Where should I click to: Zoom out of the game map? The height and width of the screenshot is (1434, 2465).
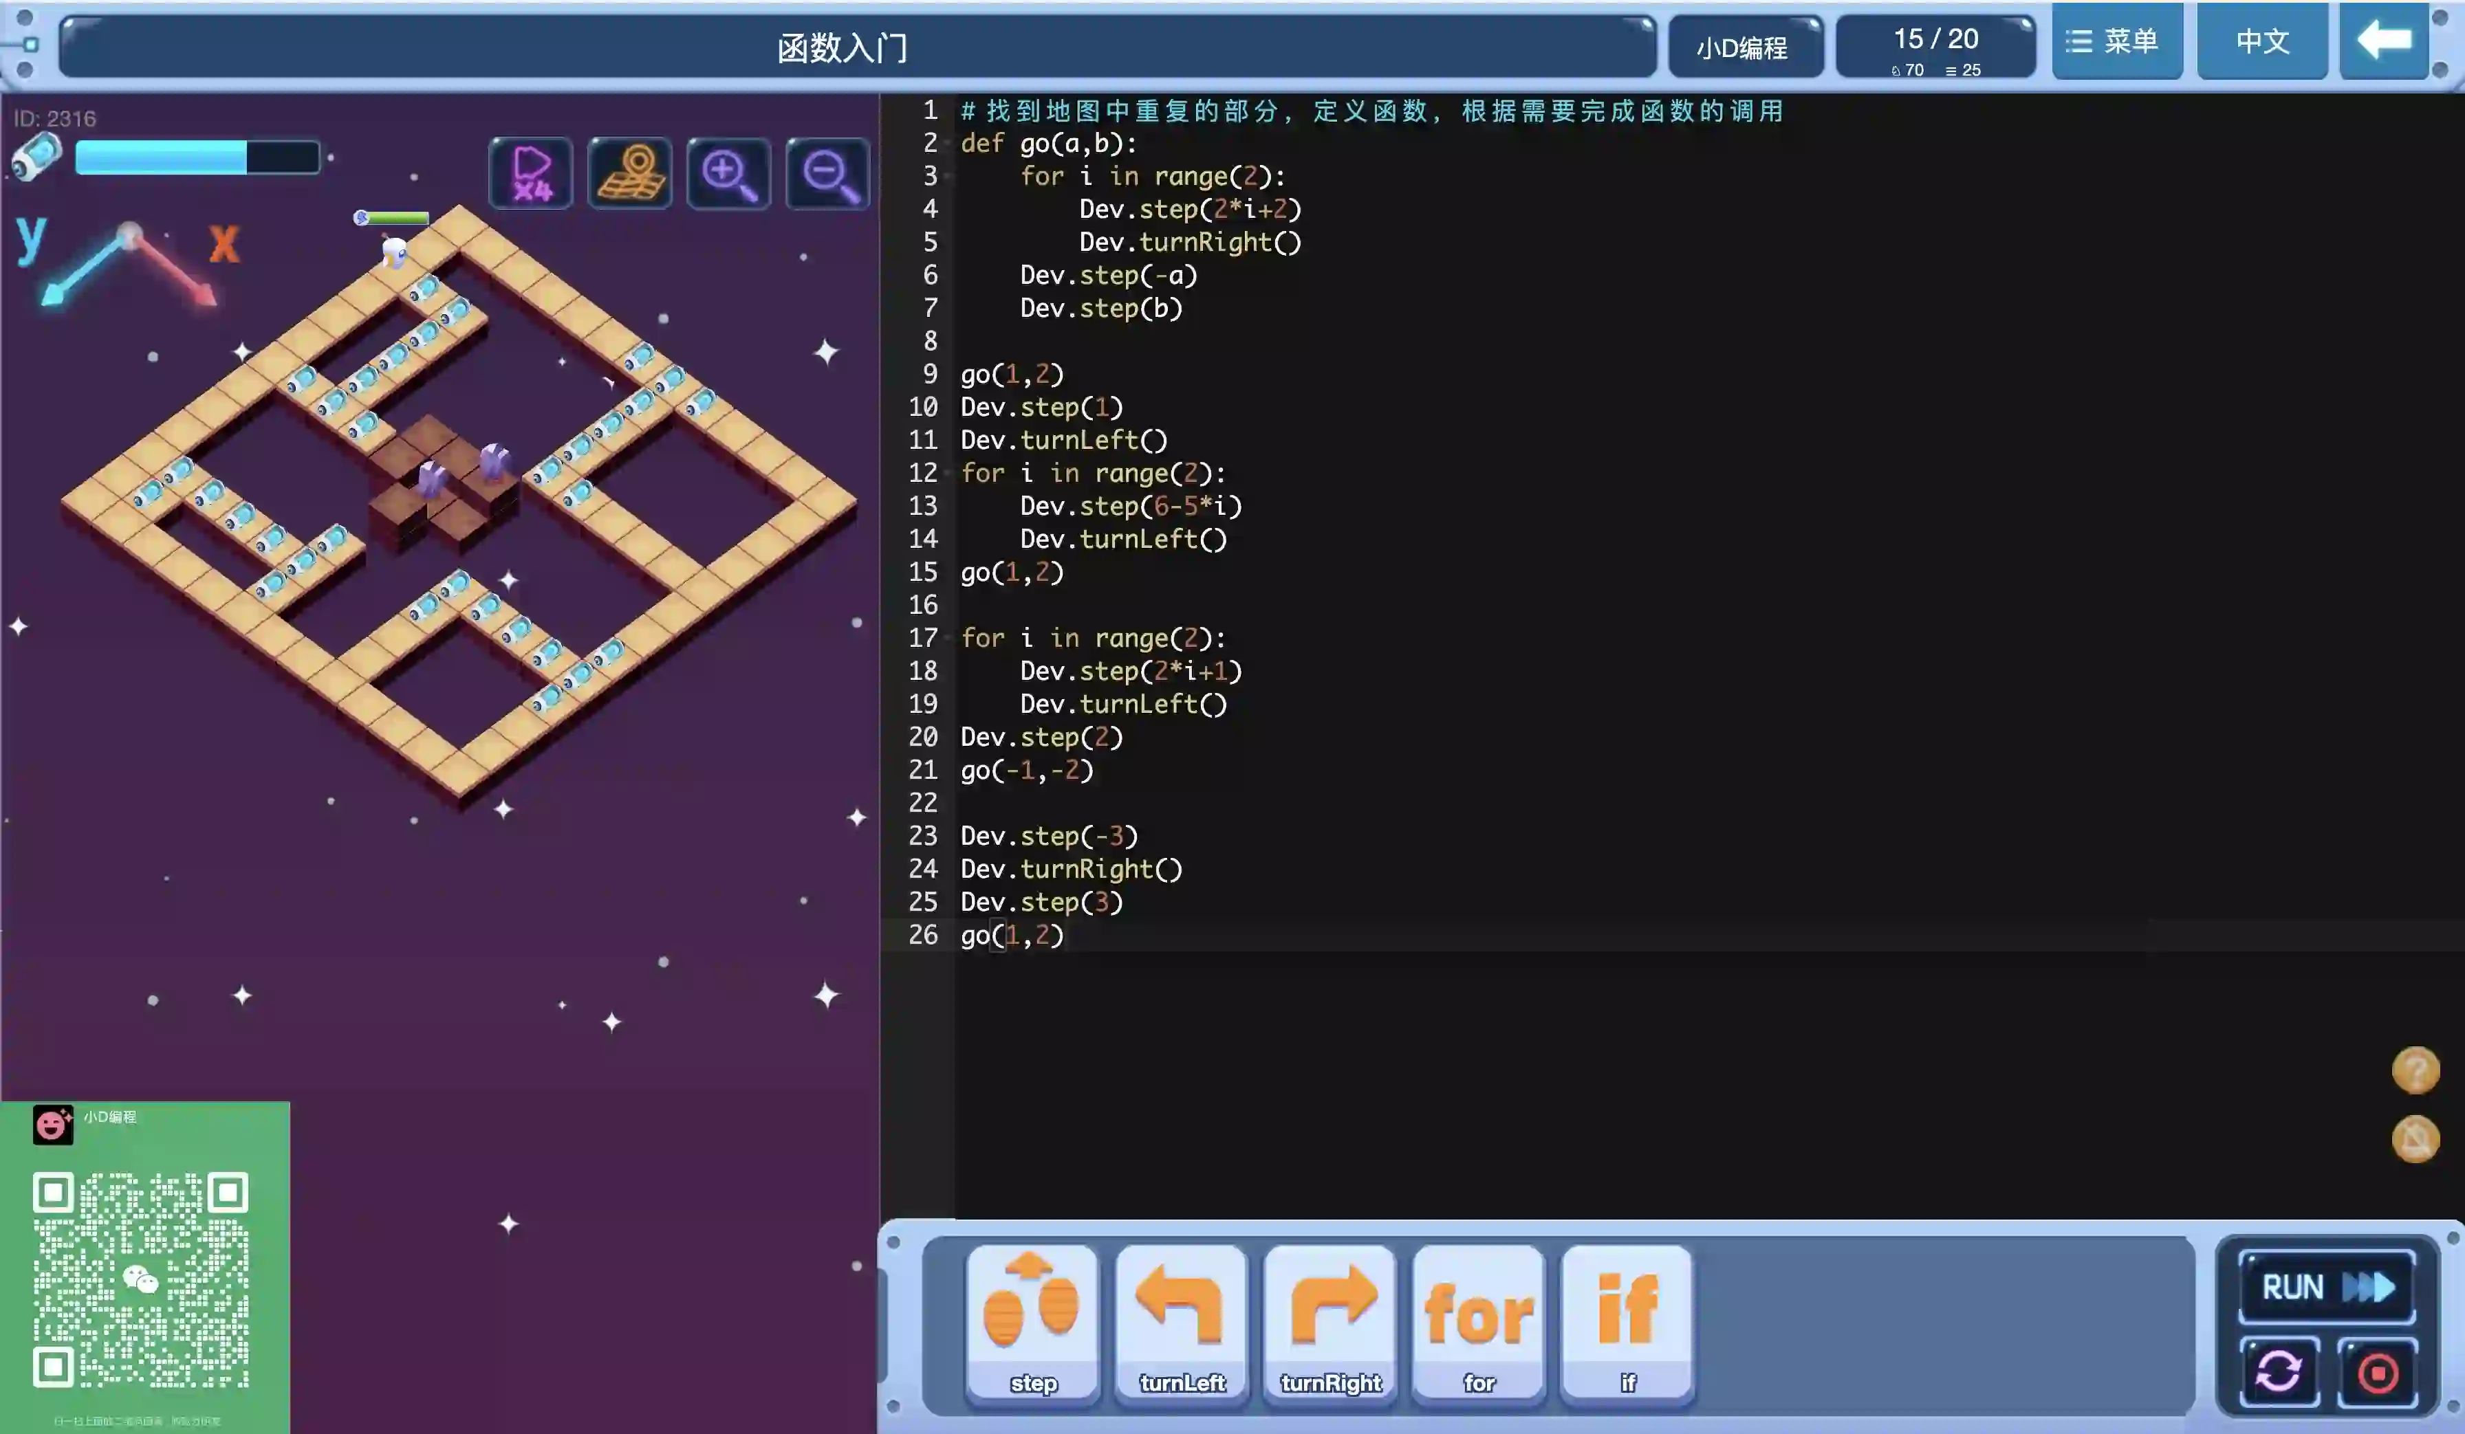coord(827,174)
